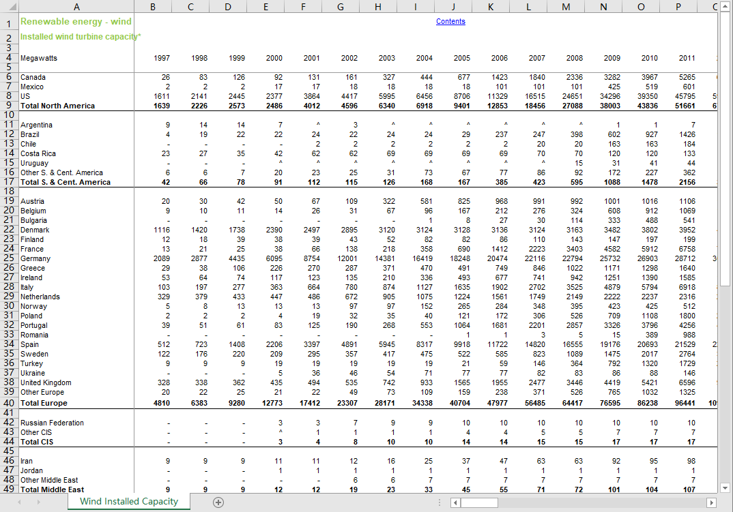Click the select-all corner triangle
733x512 pixels.
click(10, 7)
